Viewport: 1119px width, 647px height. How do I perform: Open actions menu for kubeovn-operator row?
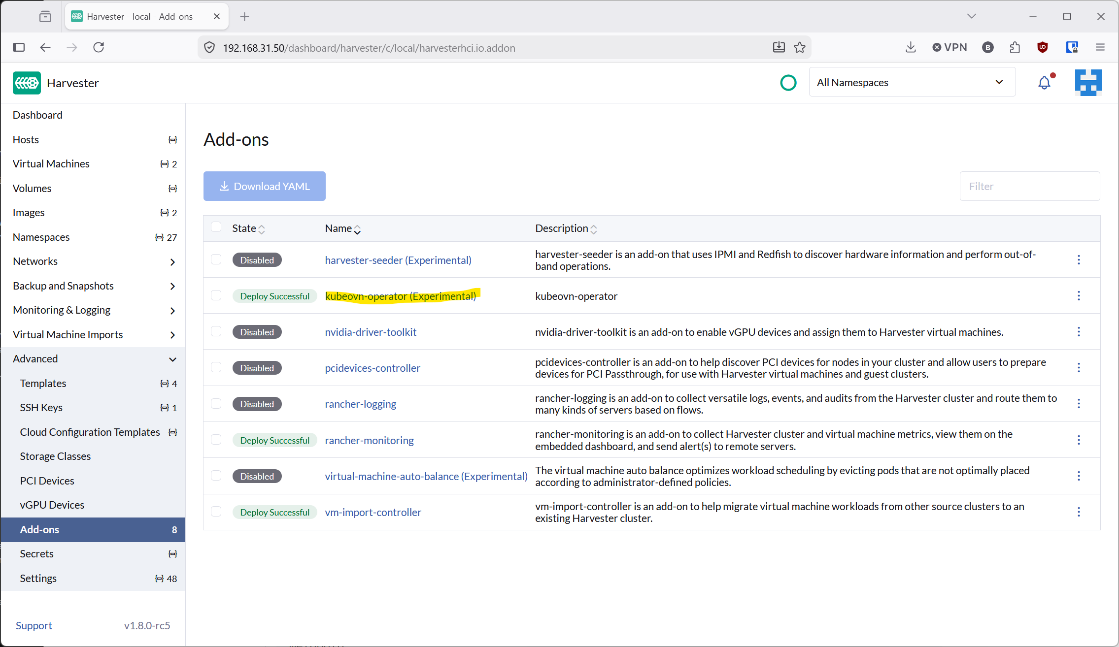[1079, 296]
